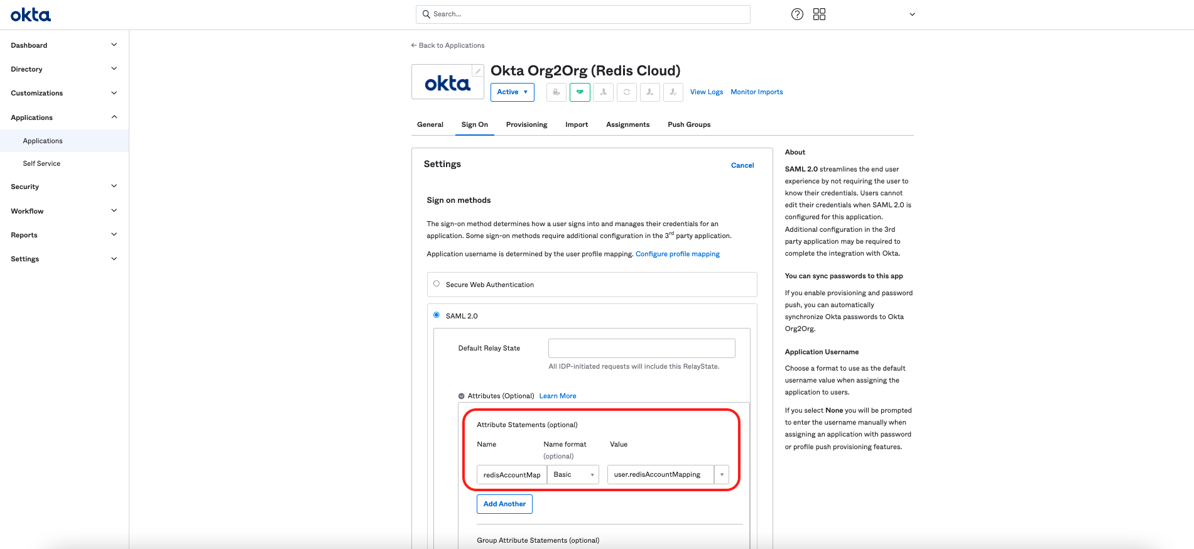
Task: Expand the Security sidebar section
Action: coord(63,187)
